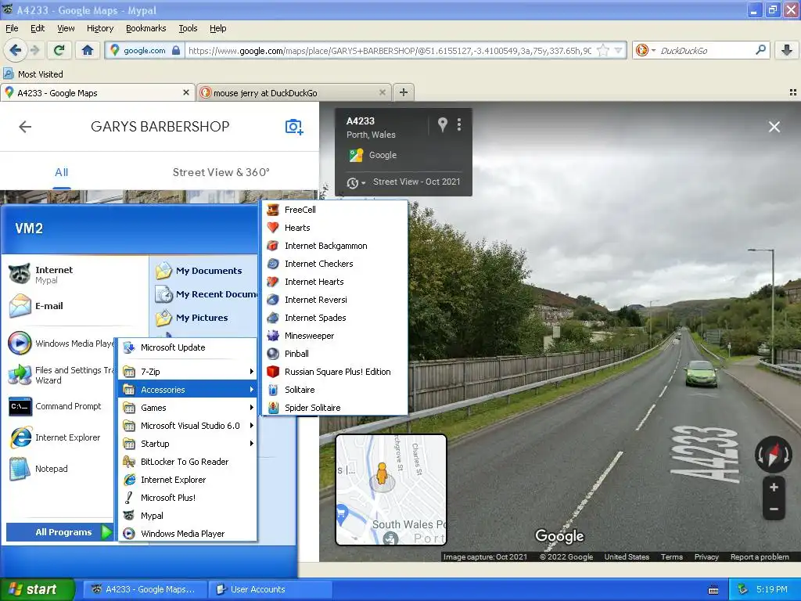801x601 pixels.
Task: Open the History menu
Action: (99, 28)
